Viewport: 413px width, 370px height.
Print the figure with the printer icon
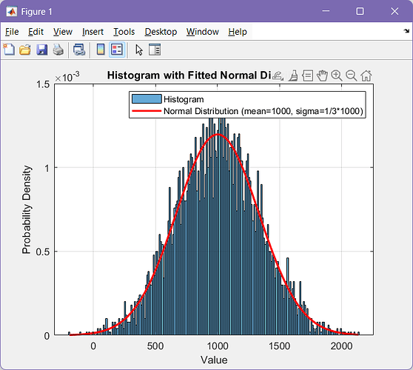[x=58, y=50]
